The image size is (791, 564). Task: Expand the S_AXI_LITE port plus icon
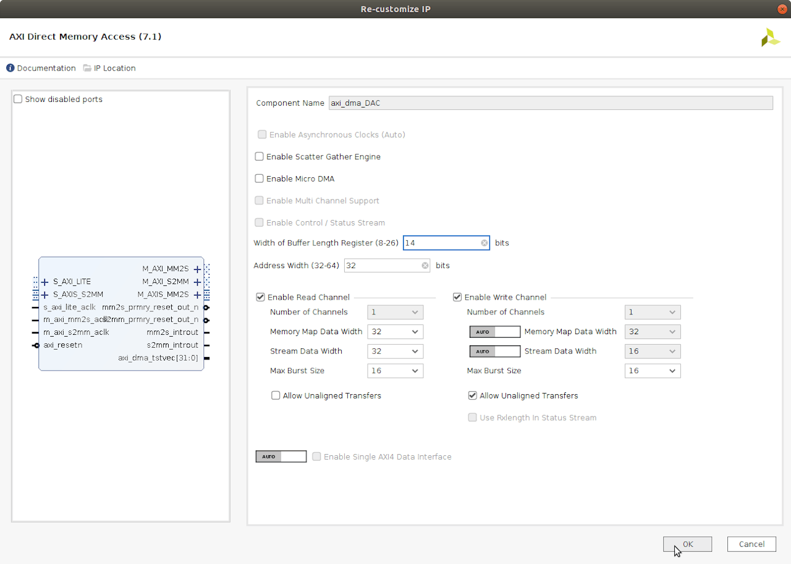44,282
